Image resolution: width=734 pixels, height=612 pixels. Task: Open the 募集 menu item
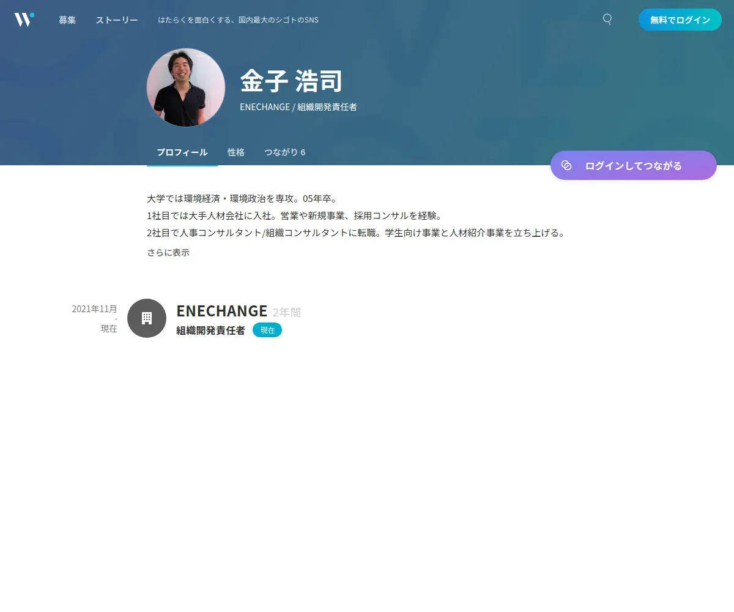[x=67, y=20]
